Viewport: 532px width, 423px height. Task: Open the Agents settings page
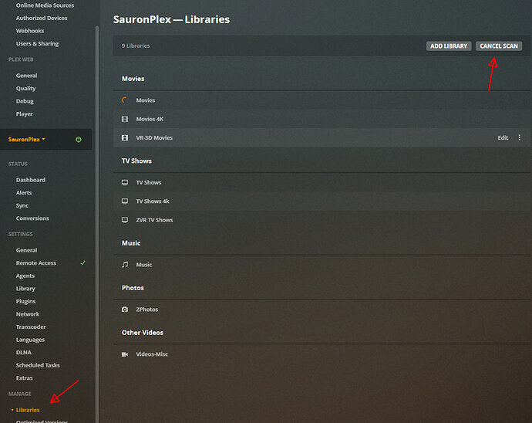[25, 276]
